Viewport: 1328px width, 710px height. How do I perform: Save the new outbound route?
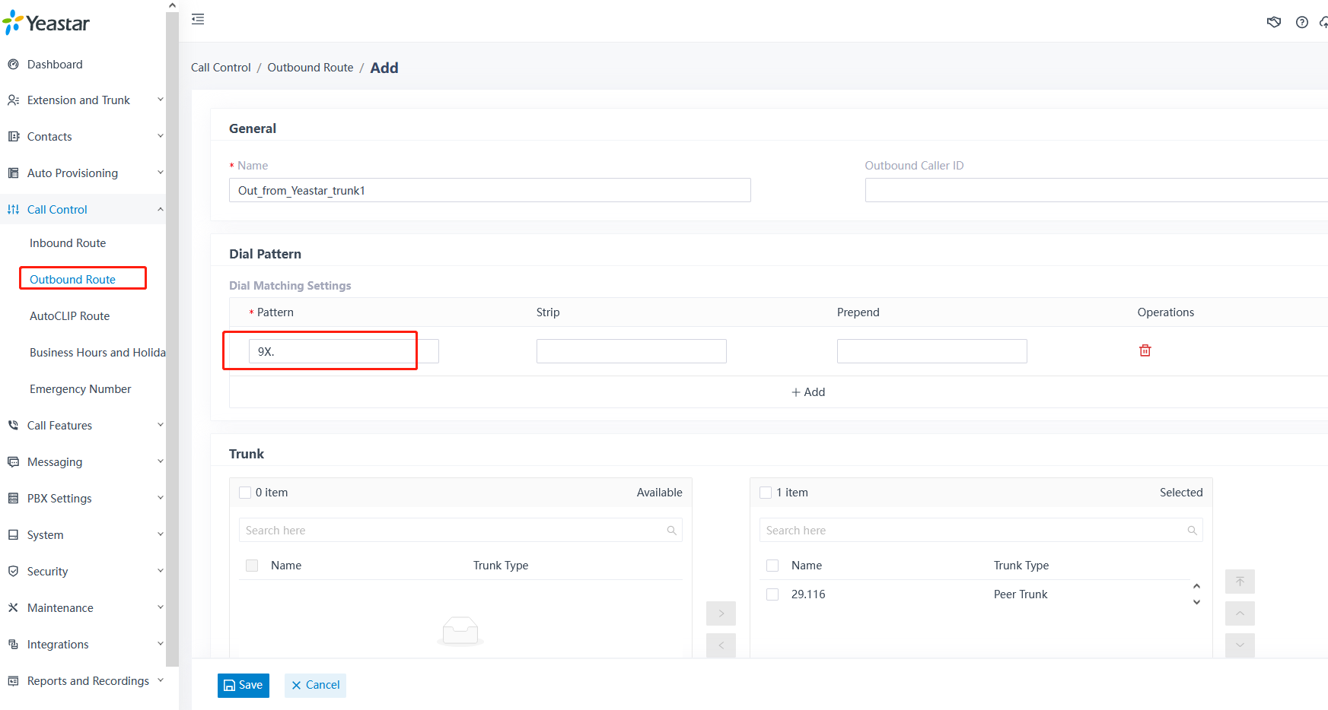[243, 685]
